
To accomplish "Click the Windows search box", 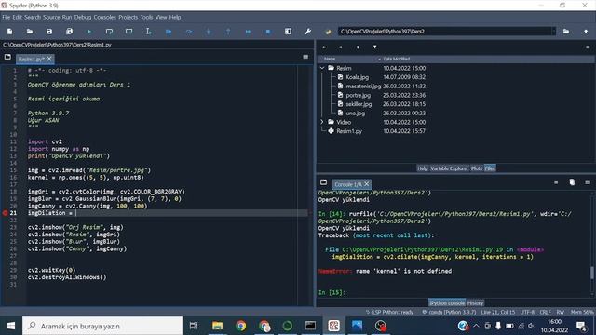I will (102, 326).
